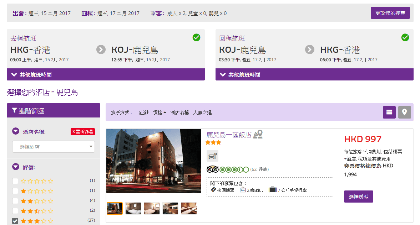Reset filter with X 重新篩選
This screenshot has height=225, width=420.
[x=82, y=132]
